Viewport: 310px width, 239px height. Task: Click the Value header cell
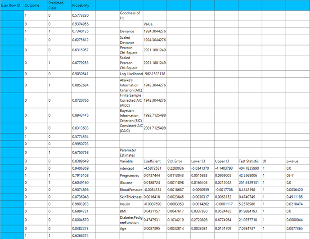(x=155, y=24)
